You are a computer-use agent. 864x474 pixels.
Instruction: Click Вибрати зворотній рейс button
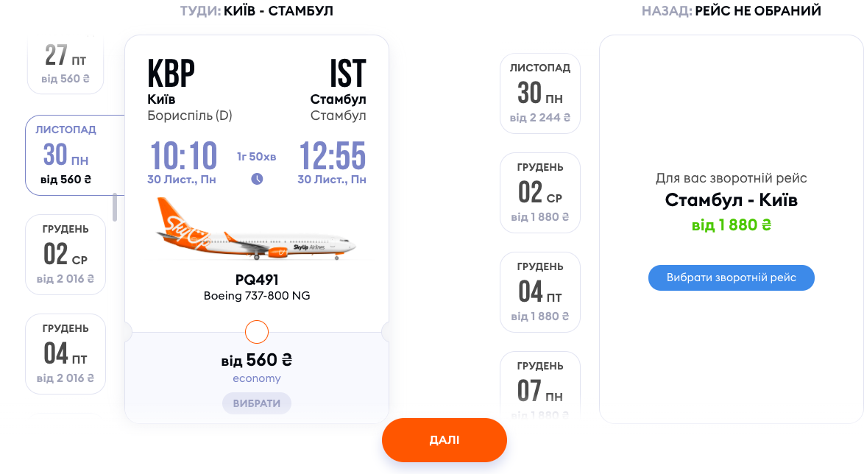click(732, 277)
